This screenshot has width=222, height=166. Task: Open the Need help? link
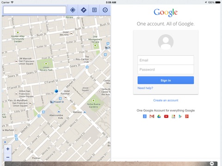point(145,88)
